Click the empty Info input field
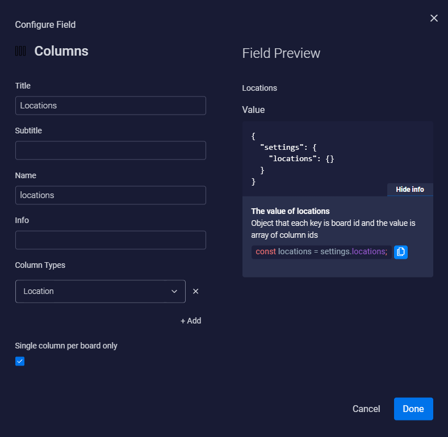 click(x=111, y=240)
